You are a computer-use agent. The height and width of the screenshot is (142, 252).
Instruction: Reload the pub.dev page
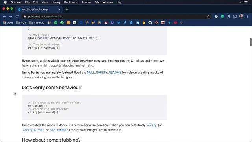point(17,17)
